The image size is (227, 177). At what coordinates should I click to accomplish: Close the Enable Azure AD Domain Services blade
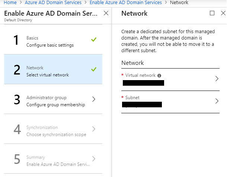[106, 13]
